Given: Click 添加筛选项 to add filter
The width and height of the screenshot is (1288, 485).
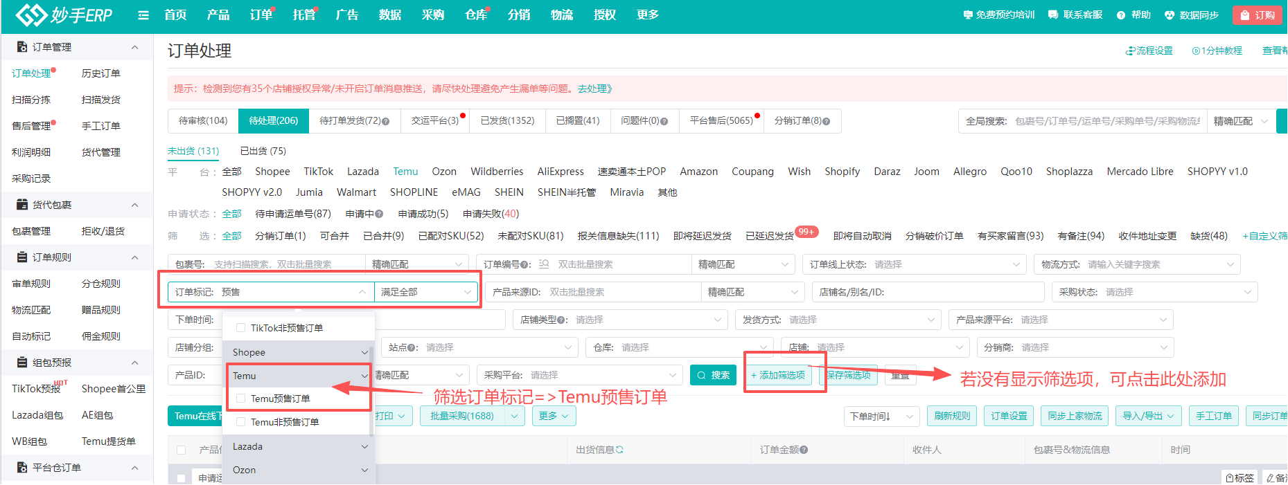Looking at the screenshot, I should pos(777,375).
